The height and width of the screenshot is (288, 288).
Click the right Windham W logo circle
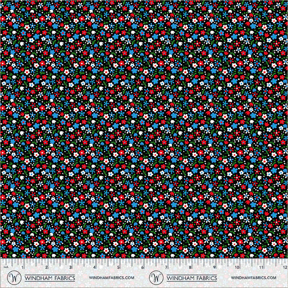(156, 277)
